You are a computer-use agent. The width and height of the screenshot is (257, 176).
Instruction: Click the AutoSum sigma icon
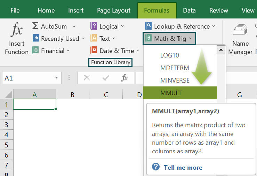(35, 26)
